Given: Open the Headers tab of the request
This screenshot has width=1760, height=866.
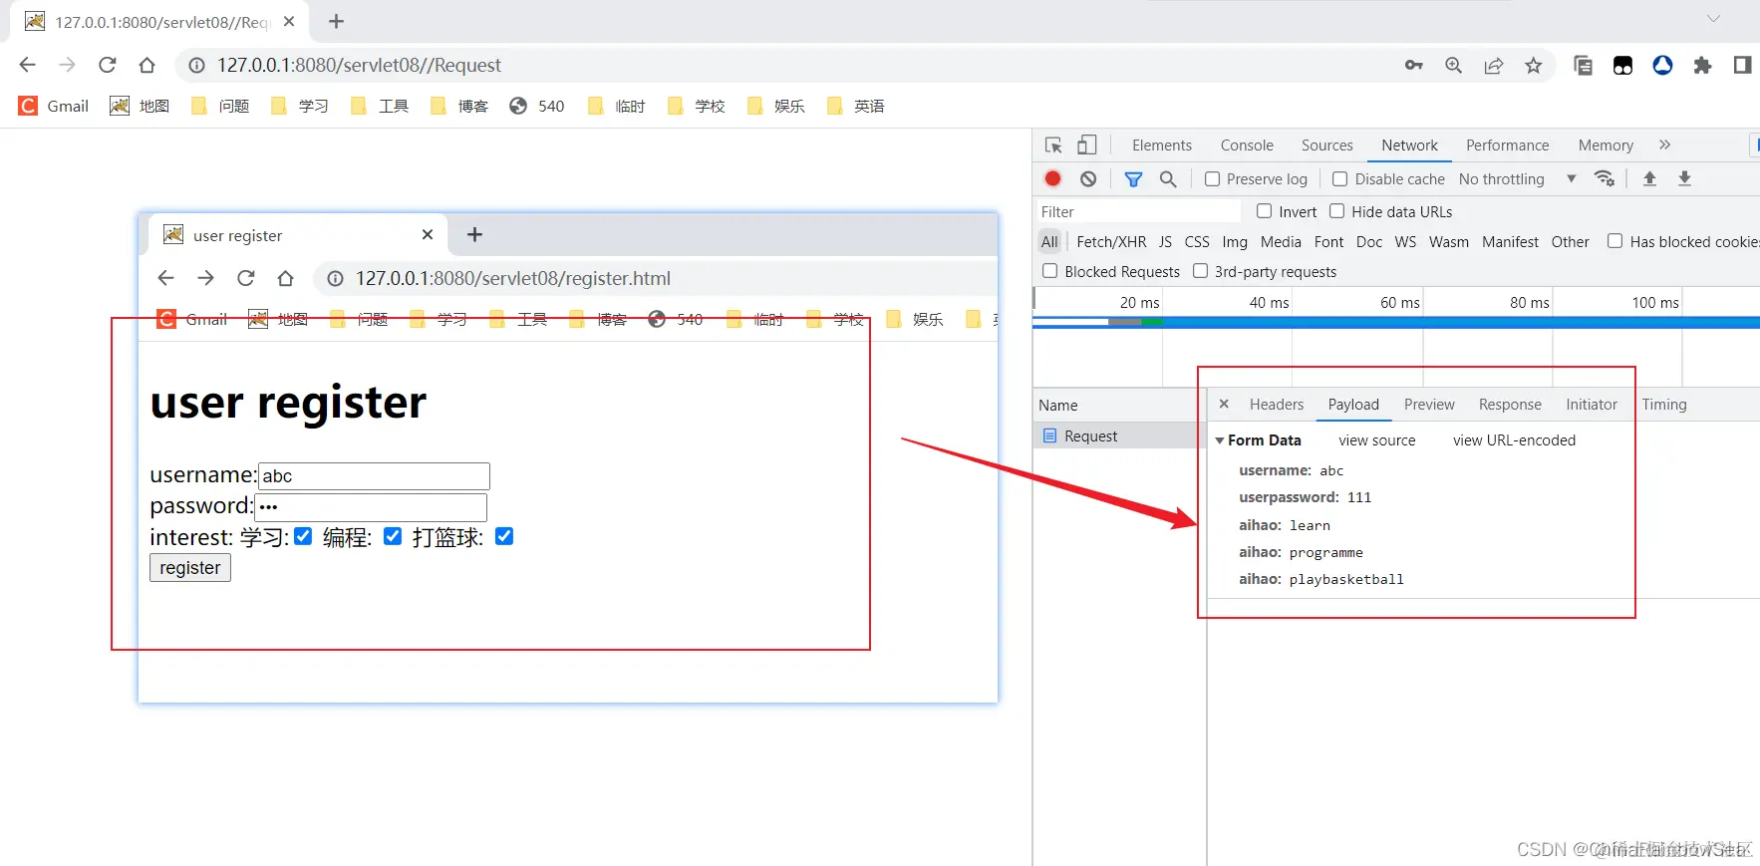Looking at the screenshot, I should pos(1277,404).
